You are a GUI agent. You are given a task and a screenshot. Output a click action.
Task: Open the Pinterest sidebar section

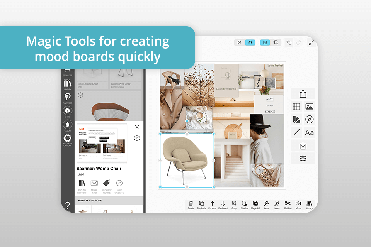[67, 98]
